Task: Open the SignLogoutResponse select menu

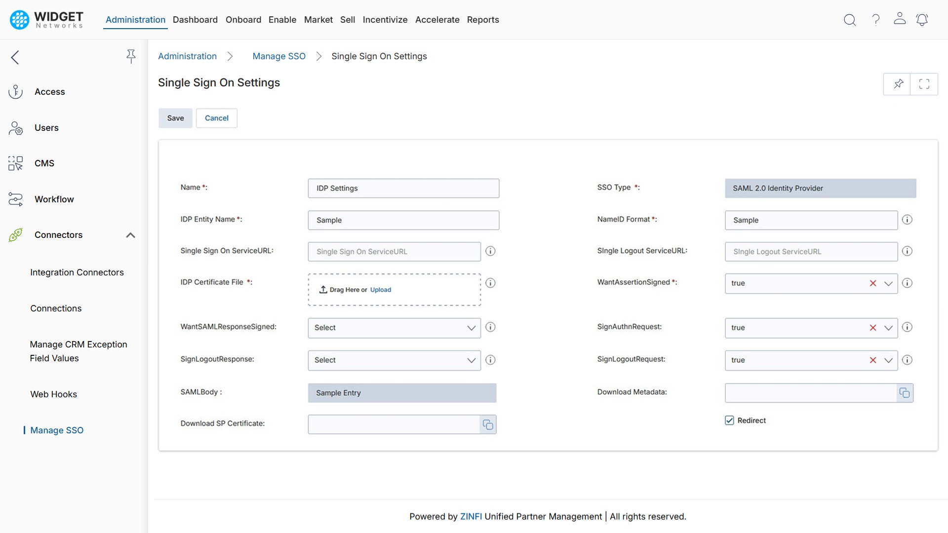Action: point(471,360)
